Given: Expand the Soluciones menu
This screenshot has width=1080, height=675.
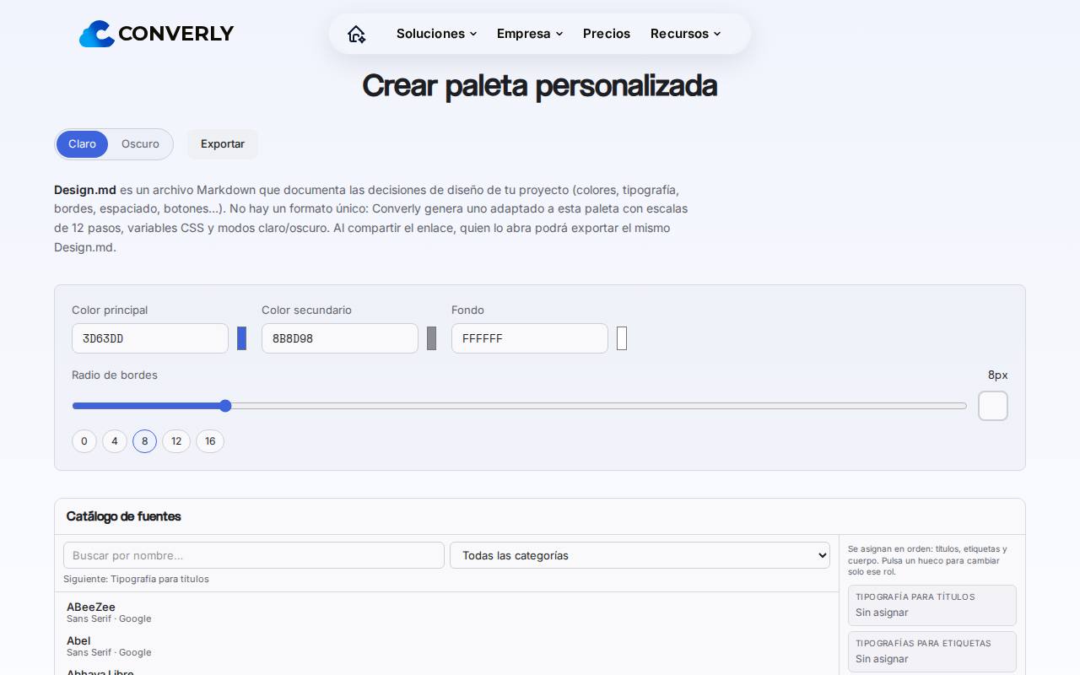Looking at the screenshot, I should [x=436, y=34].
